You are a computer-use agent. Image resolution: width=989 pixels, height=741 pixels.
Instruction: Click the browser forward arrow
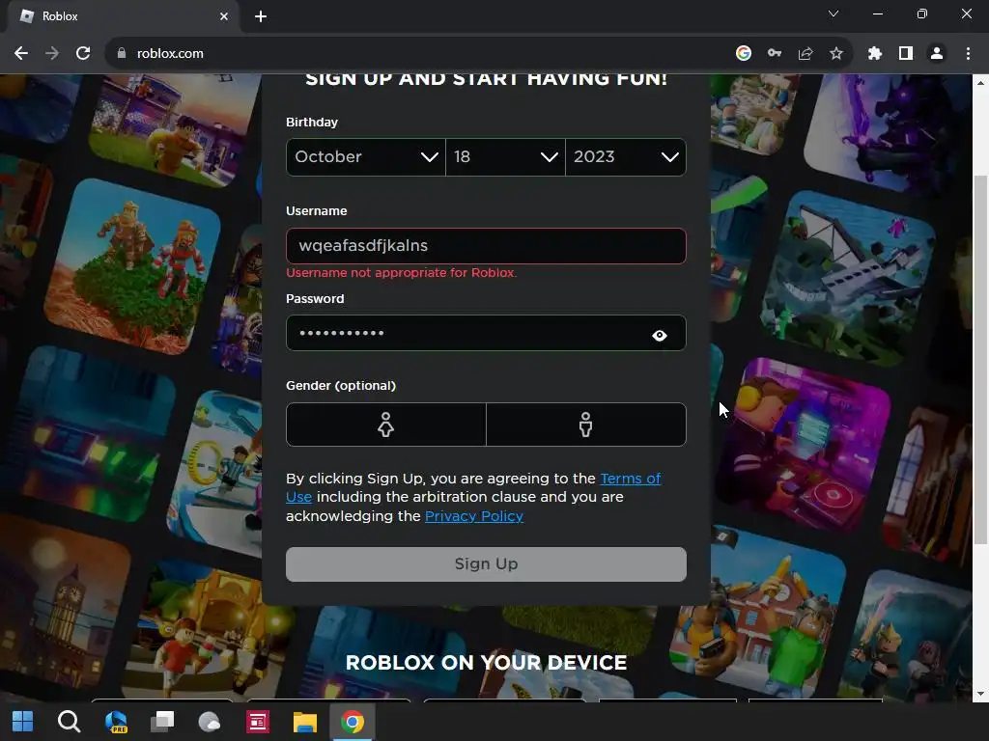52,54
